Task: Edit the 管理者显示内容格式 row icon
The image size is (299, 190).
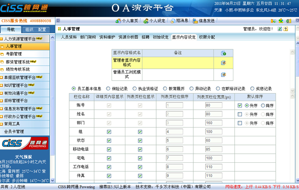Action: (x=223, y=62)
